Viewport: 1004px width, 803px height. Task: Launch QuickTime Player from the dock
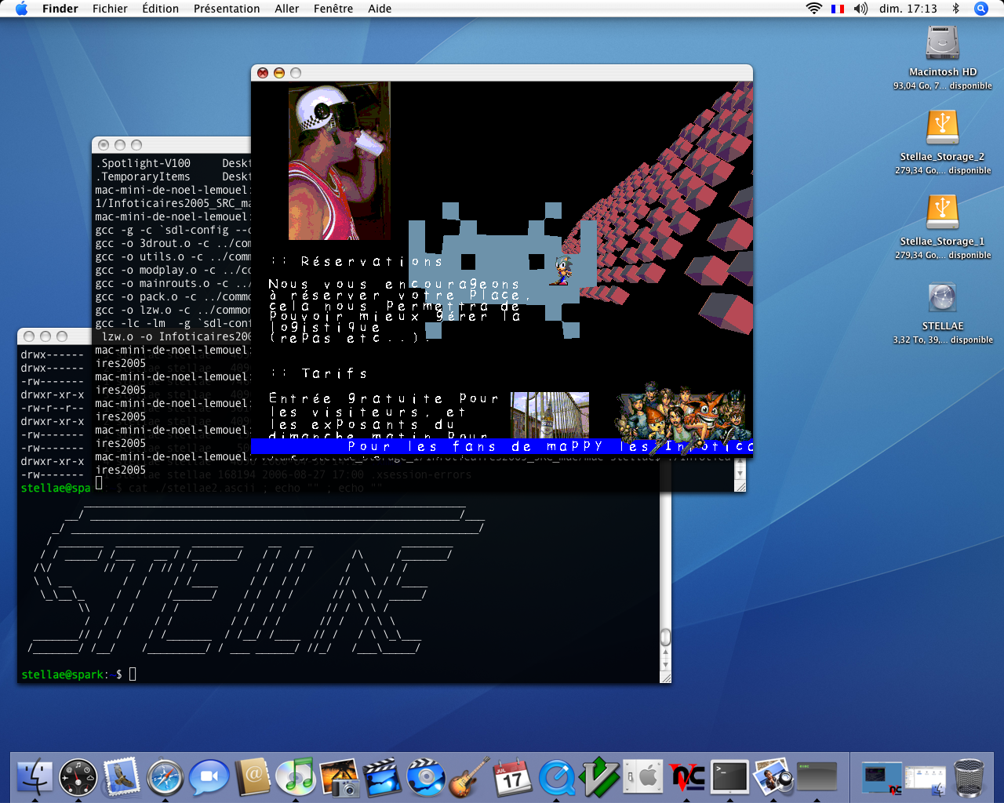tap(557, 777)
